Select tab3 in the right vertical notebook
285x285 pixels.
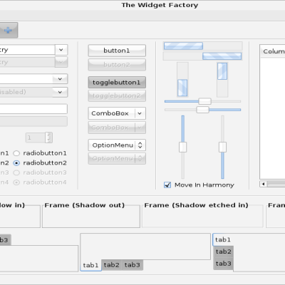coord(224,264)
